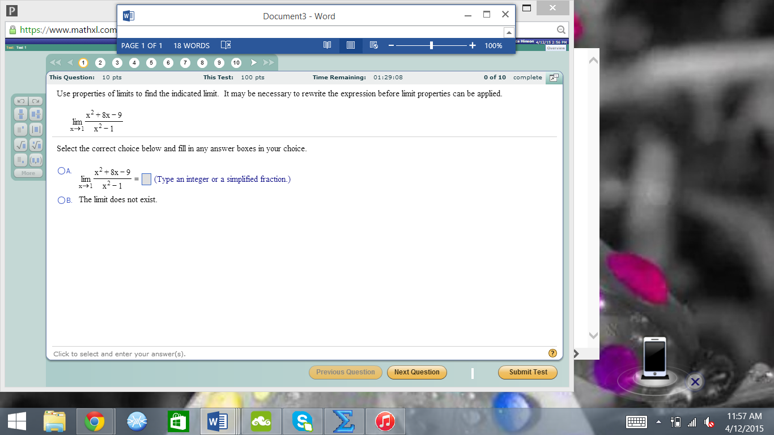774x435 pixels.
Task: Adjust the Word zoom slider
Action: [431, 45]
